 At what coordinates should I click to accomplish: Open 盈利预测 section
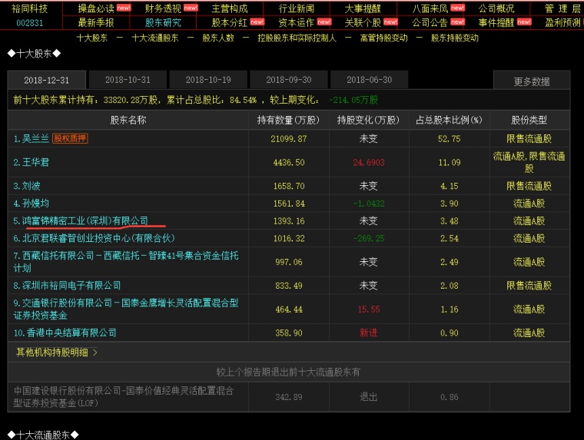563,23
